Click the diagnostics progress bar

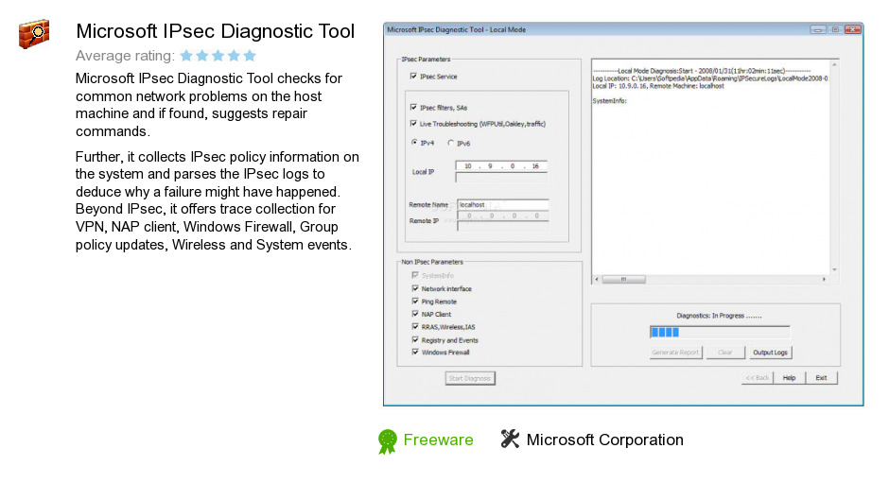point(720,332)
